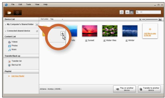Screen dimensions: 165x98
Task: Switch to the folder library tab
Action: (x=9, y=13)
